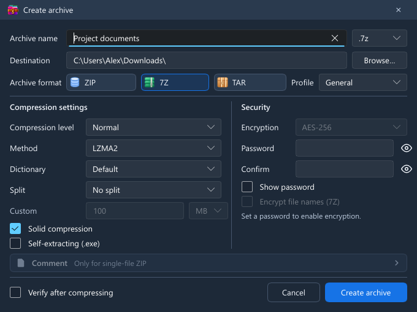Click the Create archive button
Image resolution: width=417 pixels, height=312 pixels.
(366, 292)
